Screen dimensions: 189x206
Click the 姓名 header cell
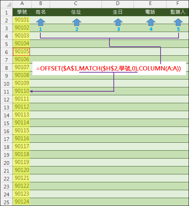41,12
